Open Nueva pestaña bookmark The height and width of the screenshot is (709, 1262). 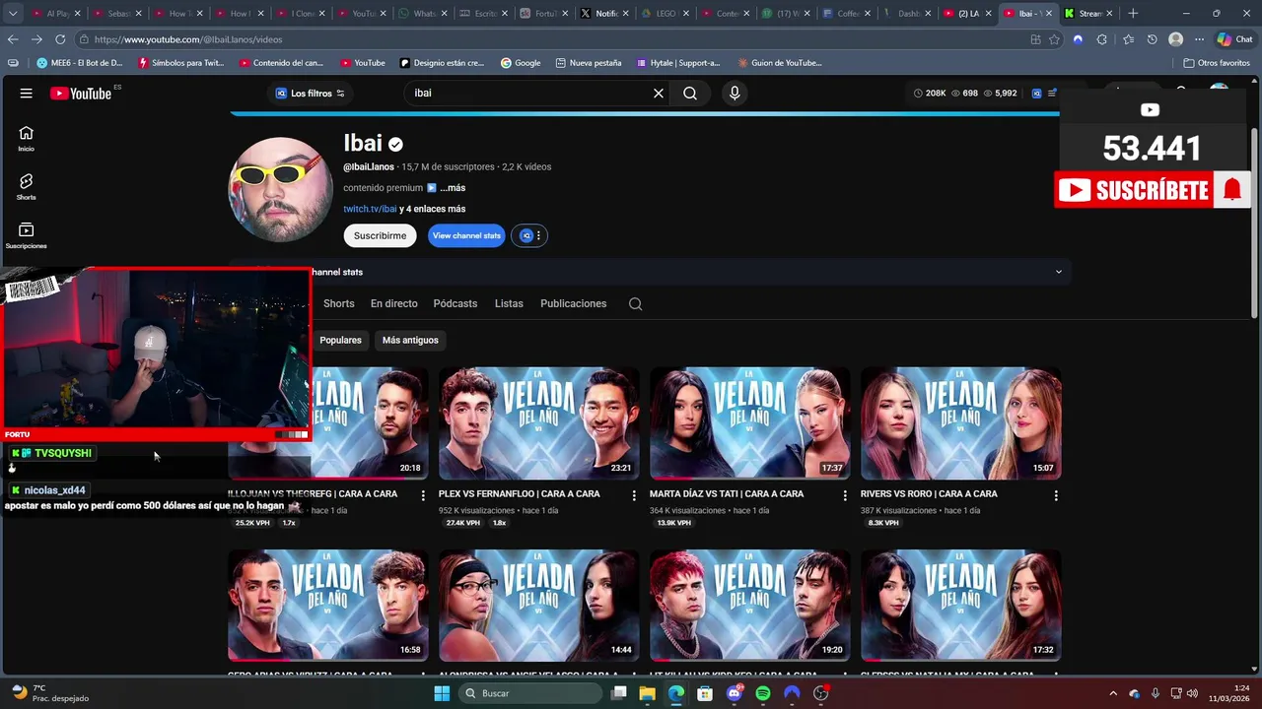(589, 63)
